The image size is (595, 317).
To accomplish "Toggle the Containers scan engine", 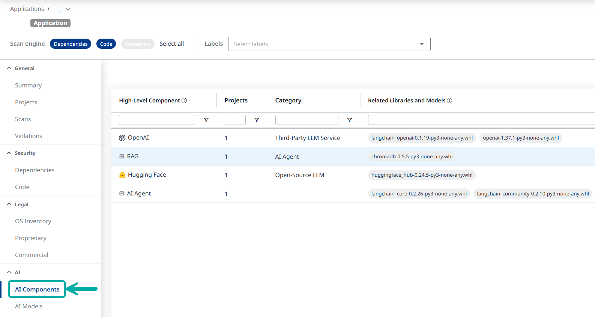I will [x=138, y=44].
